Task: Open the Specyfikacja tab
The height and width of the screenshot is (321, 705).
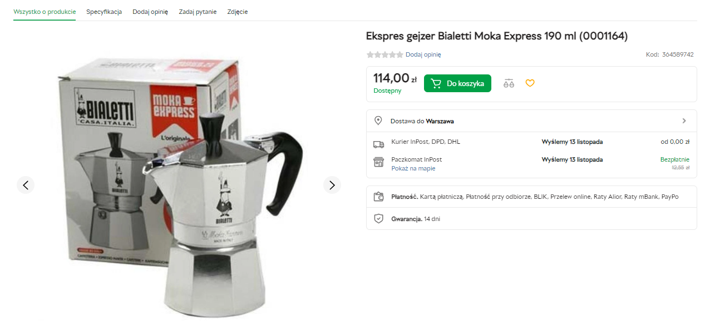Action: pyautogui.click(x=104, y=12)
